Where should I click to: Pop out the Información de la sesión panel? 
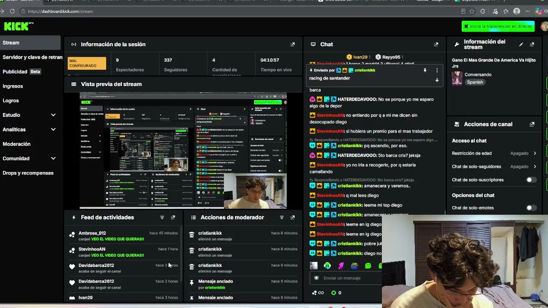(x=293, y=44)
